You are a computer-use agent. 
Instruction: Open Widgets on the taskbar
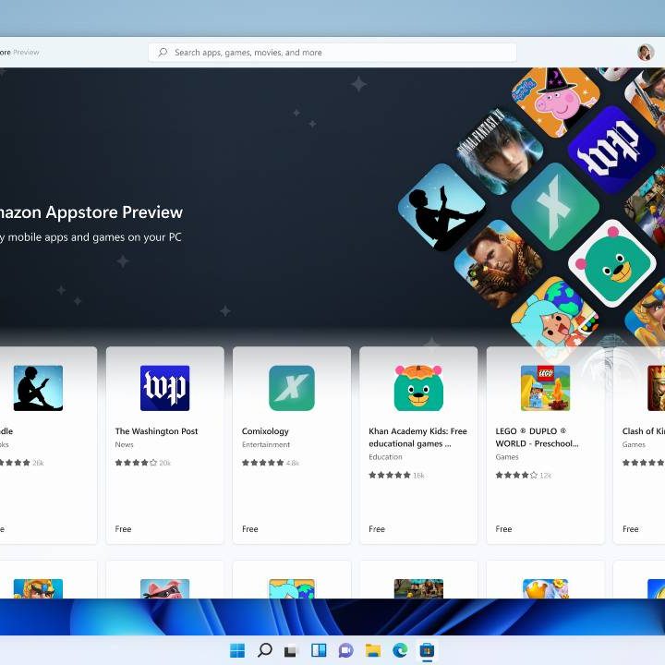(x=319, y=650)
